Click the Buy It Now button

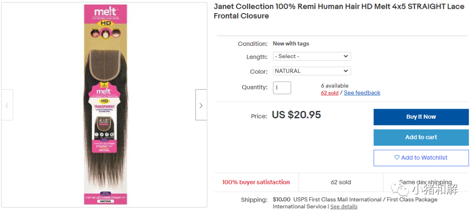click(421, 117)
